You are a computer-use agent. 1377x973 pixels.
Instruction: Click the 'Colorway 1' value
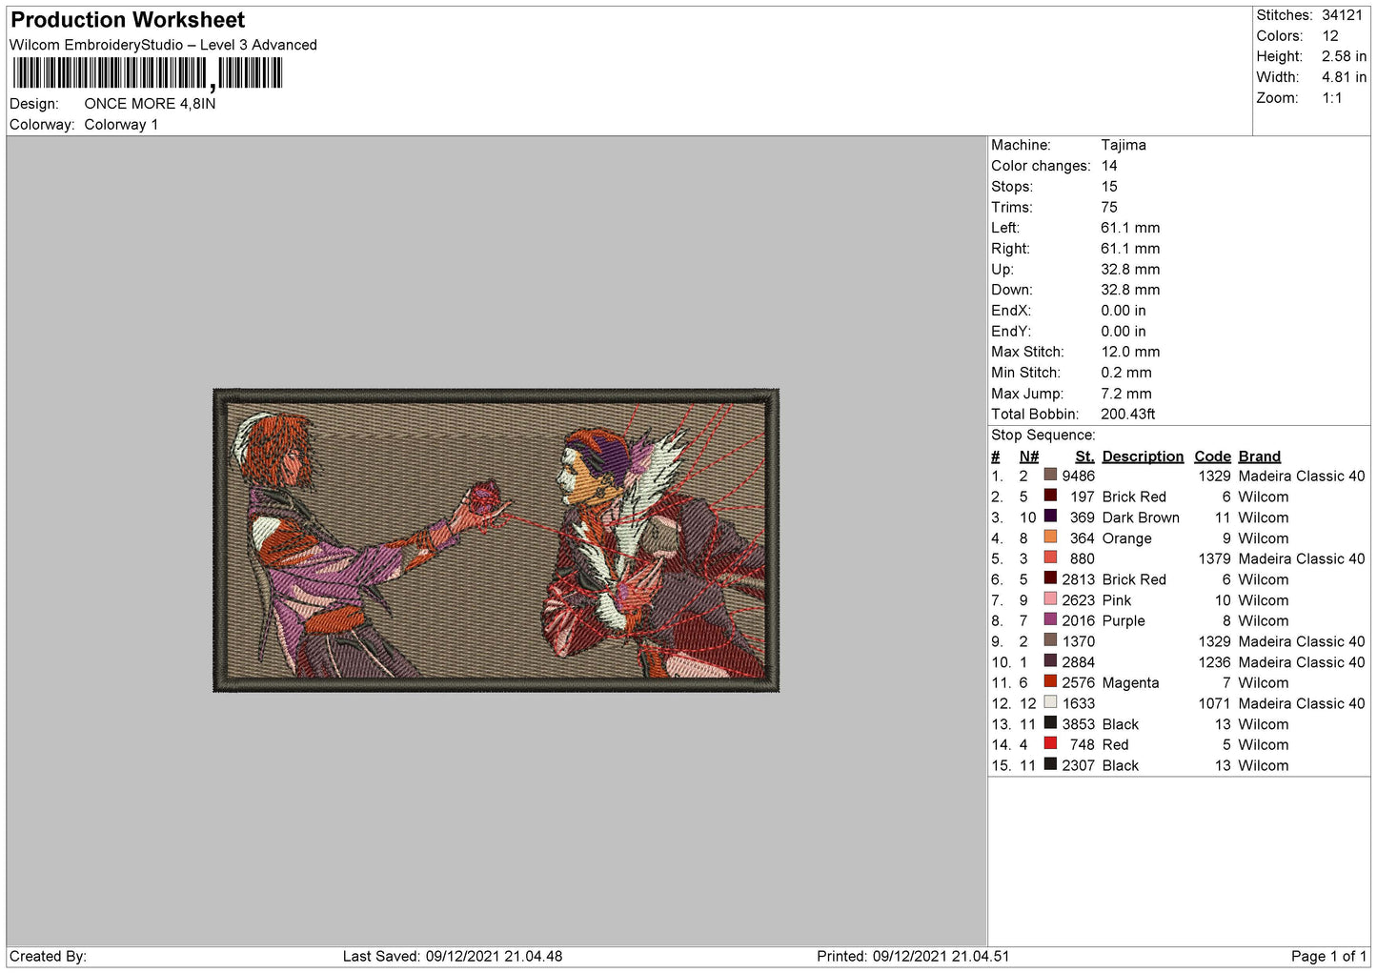[x=121, y=125]
